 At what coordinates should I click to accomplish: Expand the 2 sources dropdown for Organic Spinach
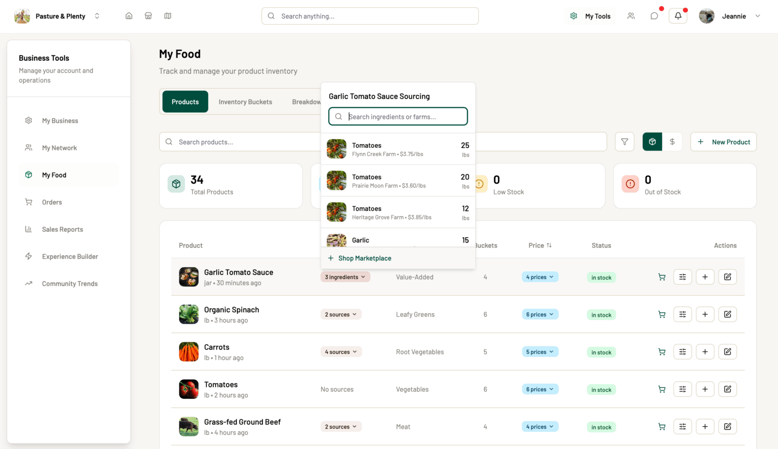(x=341, y=314)
